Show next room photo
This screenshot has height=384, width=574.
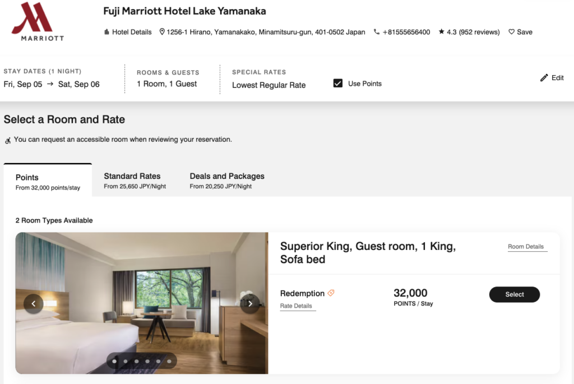pos(250,303)
